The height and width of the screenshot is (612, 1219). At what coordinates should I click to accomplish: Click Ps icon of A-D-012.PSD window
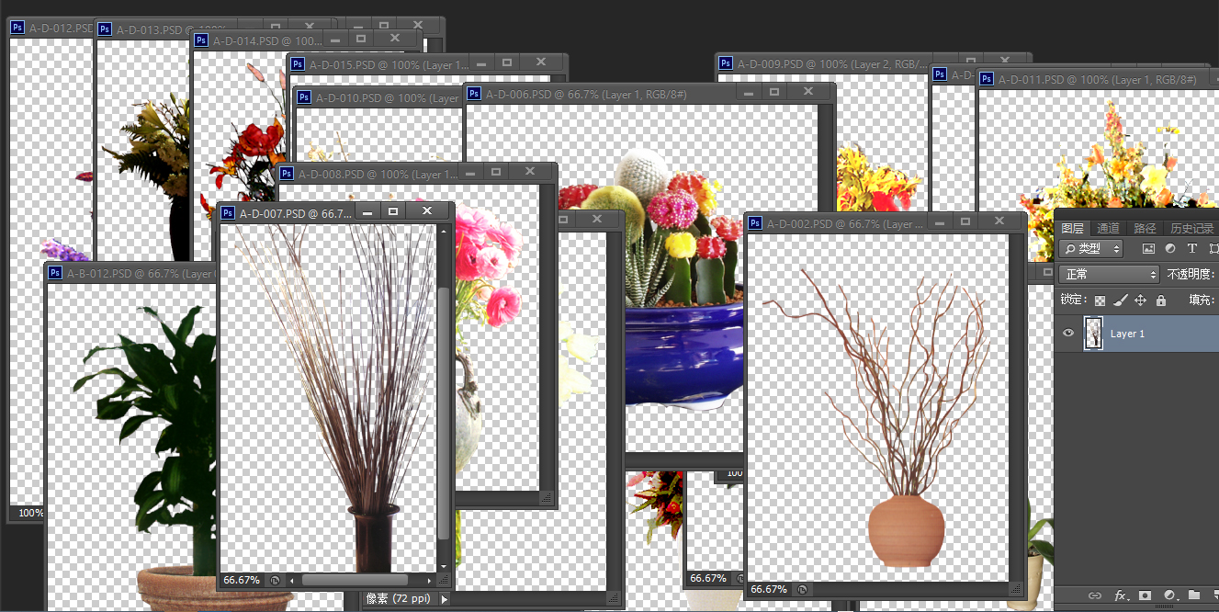tap(17, 28)
